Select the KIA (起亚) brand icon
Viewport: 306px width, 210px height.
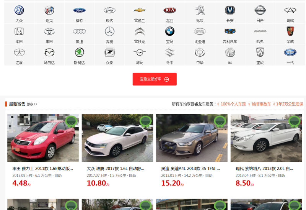pyautogui.click(x=170, y=10)
